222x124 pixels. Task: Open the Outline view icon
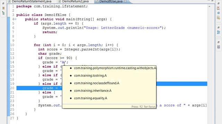(219, 32)
